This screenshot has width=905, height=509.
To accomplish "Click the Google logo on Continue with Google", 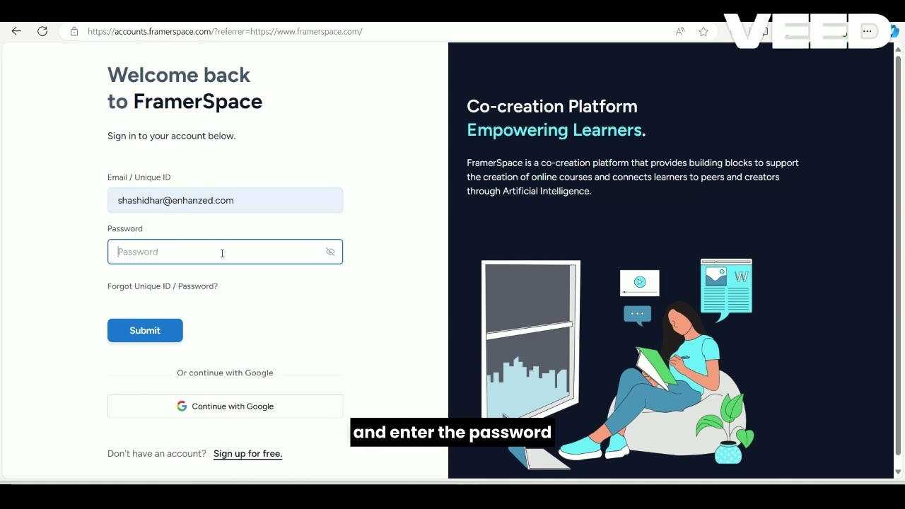I will [182, 406].
